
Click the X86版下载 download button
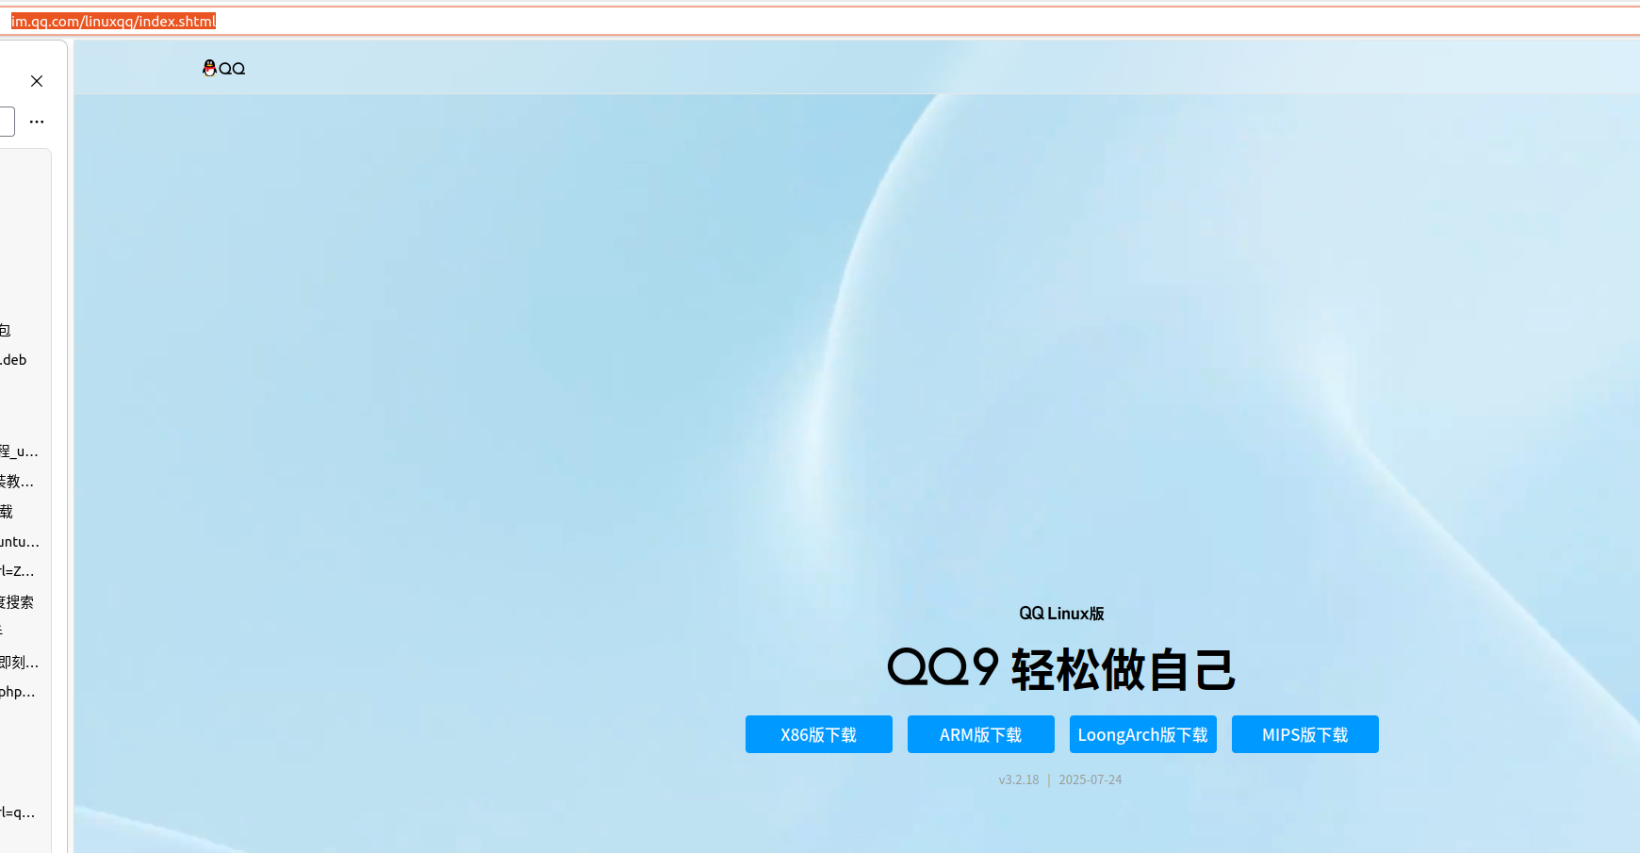coord(818,734)
